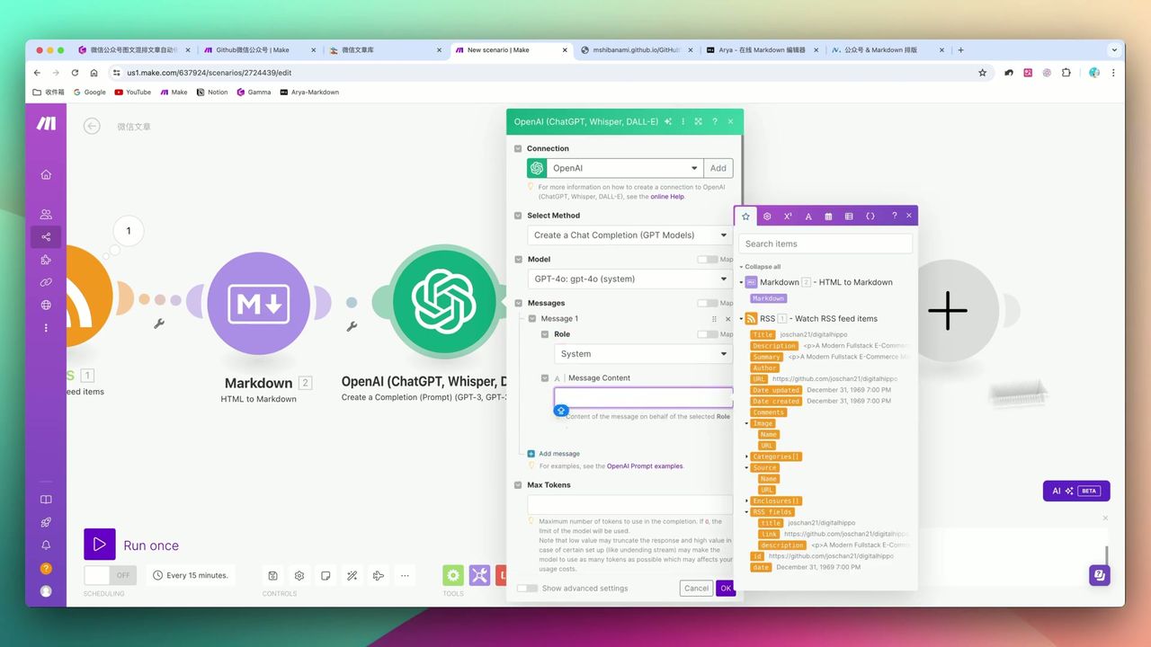Click the Explain flow airplane icon
The height and width of the screenshot is (647, 1151).
tap(378, 575)
